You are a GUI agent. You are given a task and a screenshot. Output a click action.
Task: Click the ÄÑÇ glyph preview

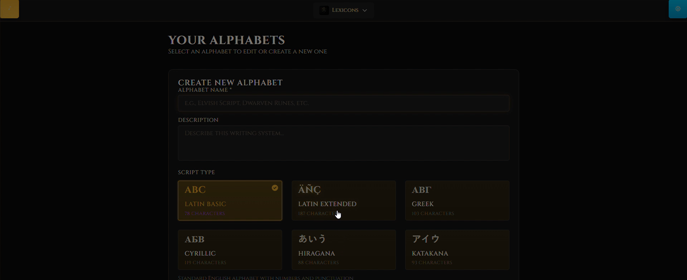click(x=309, y=190)
